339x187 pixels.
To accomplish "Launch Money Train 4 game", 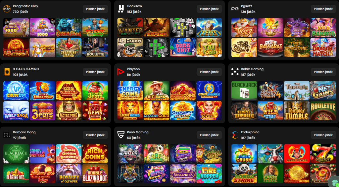I will click(x=270, y=91).
